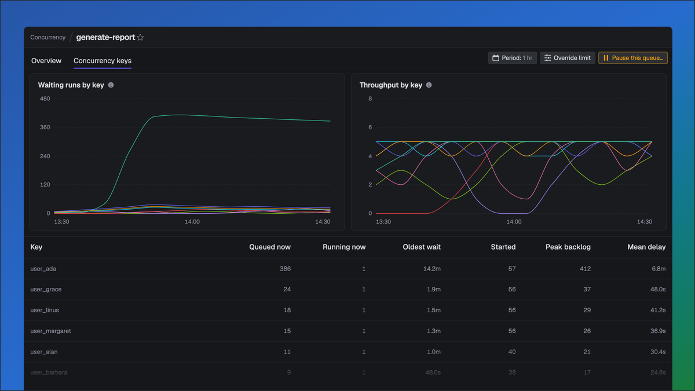
Task: Open the user_grace key row
Action: (348, 290)
